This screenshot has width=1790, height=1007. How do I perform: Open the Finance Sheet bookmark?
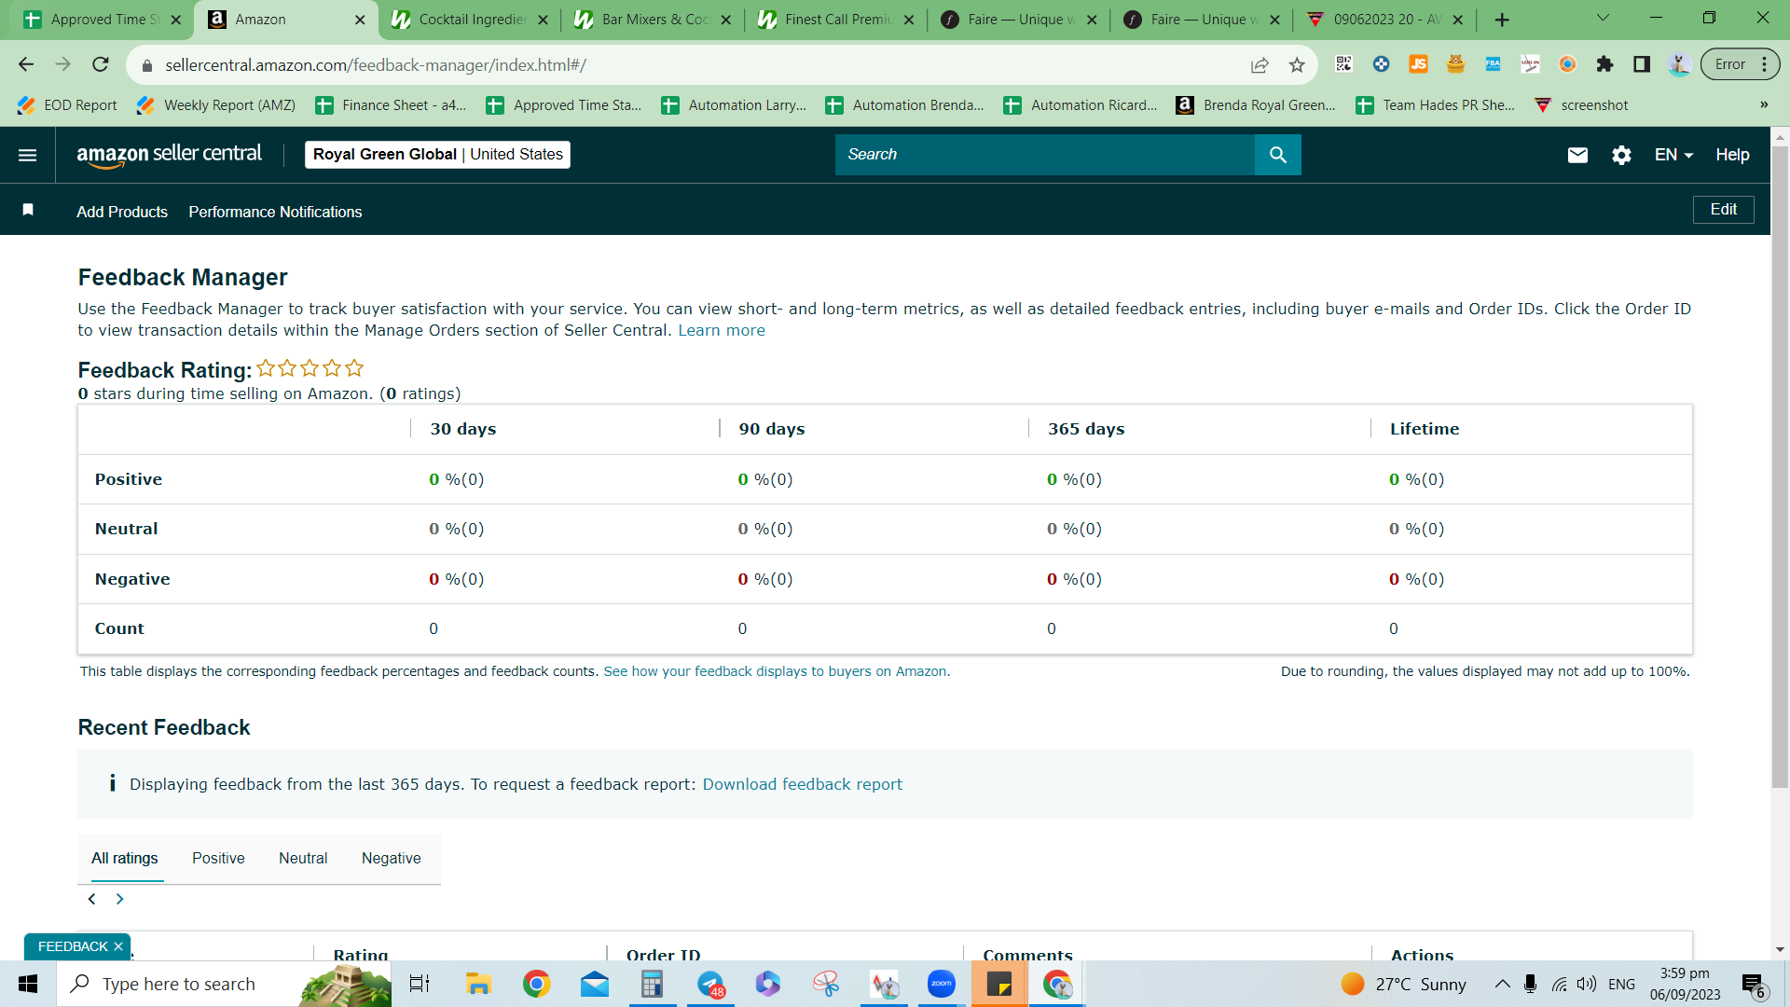coord(391,105)
